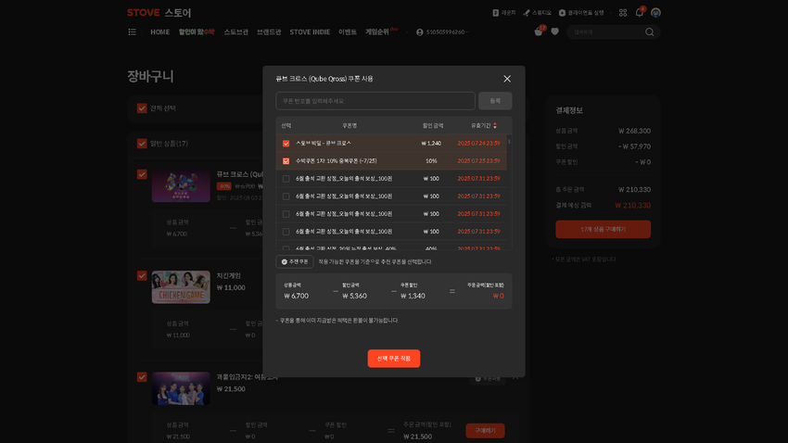Open the 과몰입금지2 game thumbnail
Screen dimensions: 788x443
[181, 388]
